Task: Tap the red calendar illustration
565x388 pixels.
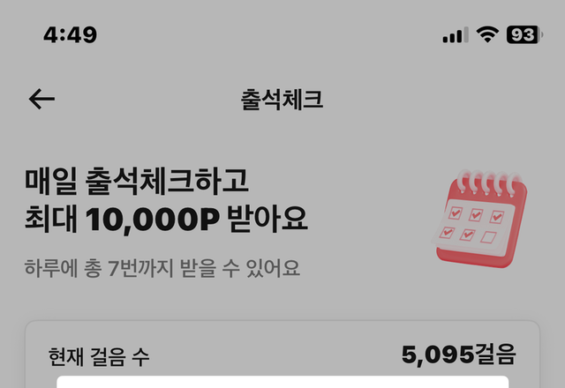Action: click(x=479, y=219)
